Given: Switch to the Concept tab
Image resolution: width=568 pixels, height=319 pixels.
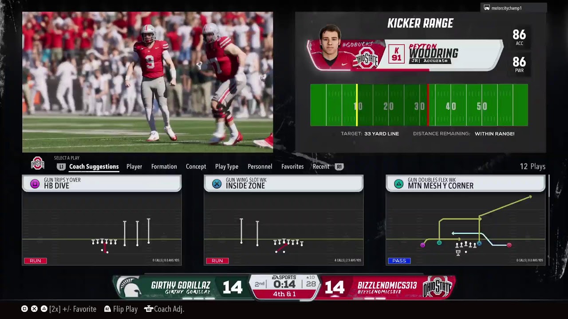Looking at the screenshot, I should pyautogui.click(x=196, y=167).
